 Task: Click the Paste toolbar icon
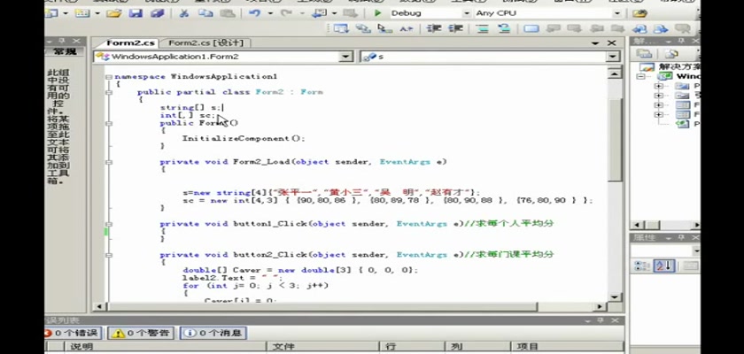click(x=228, y=13)
